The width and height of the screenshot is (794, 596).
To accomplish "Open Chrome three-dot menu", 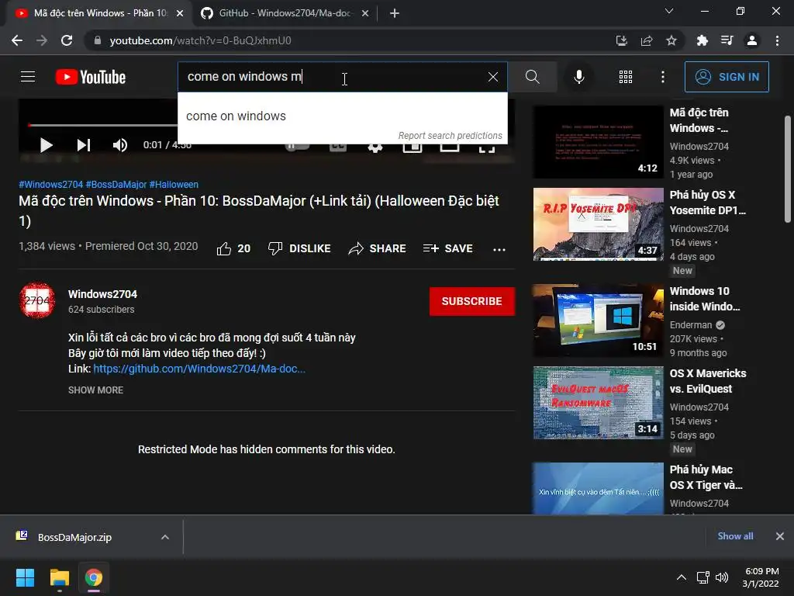I will click(x=777, y=40).
